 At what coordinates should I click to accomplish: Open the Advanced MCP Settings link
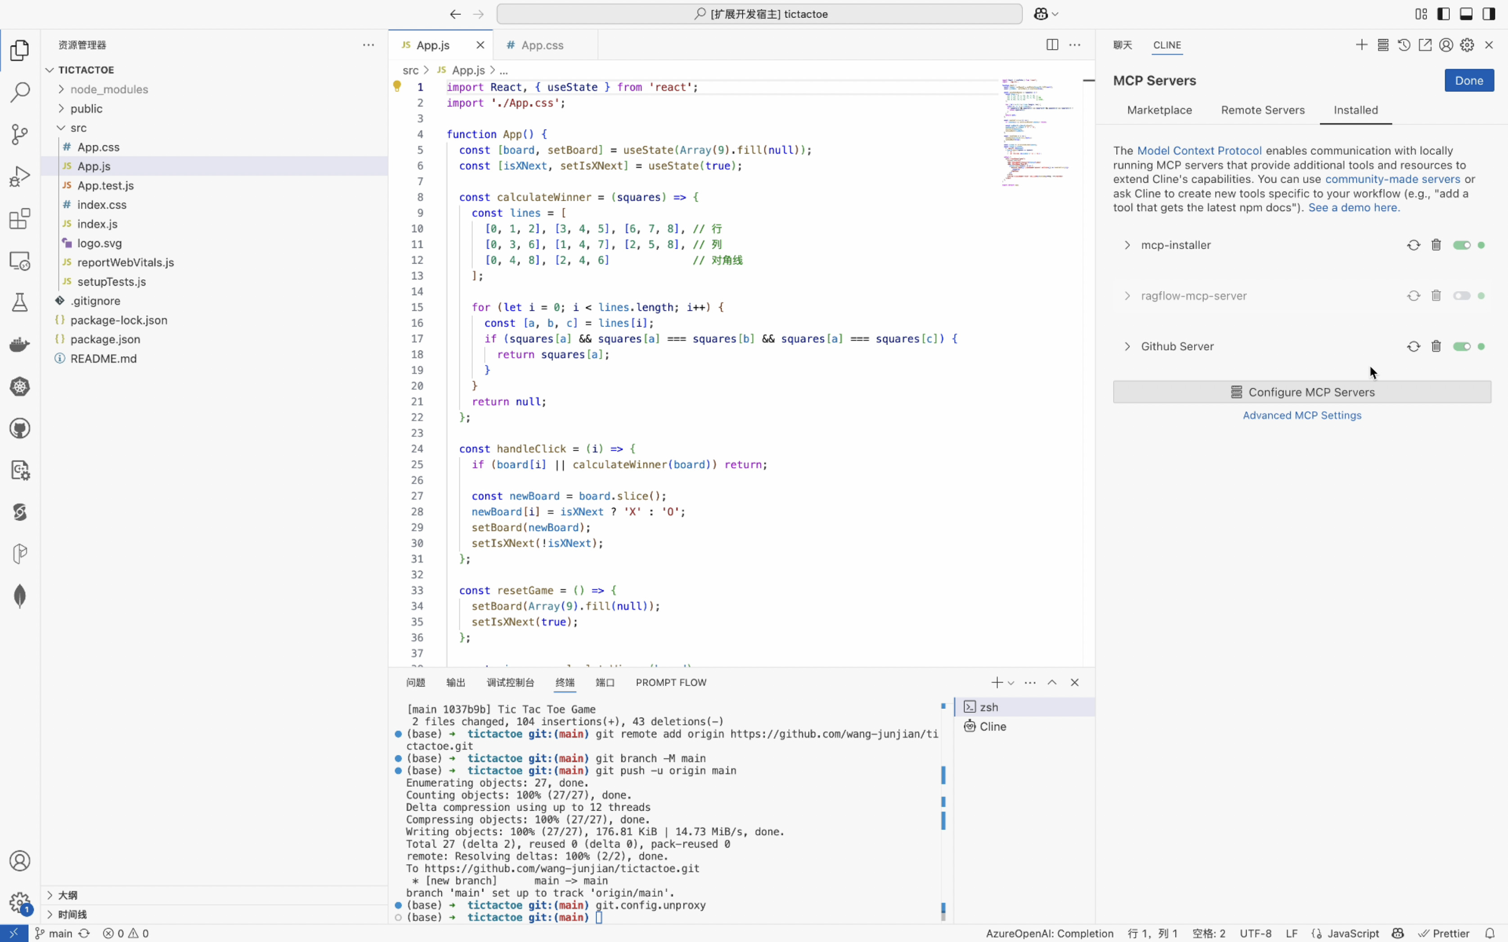pyautogui.click(x=1301, y=416)
